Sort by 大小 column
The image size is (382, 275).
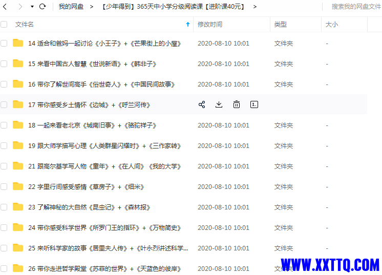pyautogui.click(x=332, y=25)
